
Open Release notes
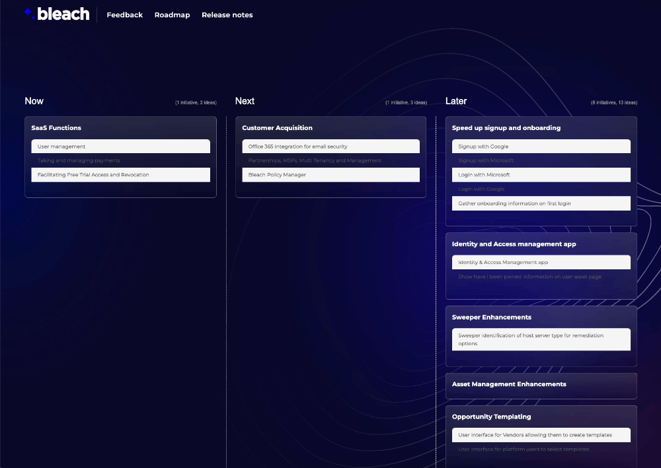point(227,15)
